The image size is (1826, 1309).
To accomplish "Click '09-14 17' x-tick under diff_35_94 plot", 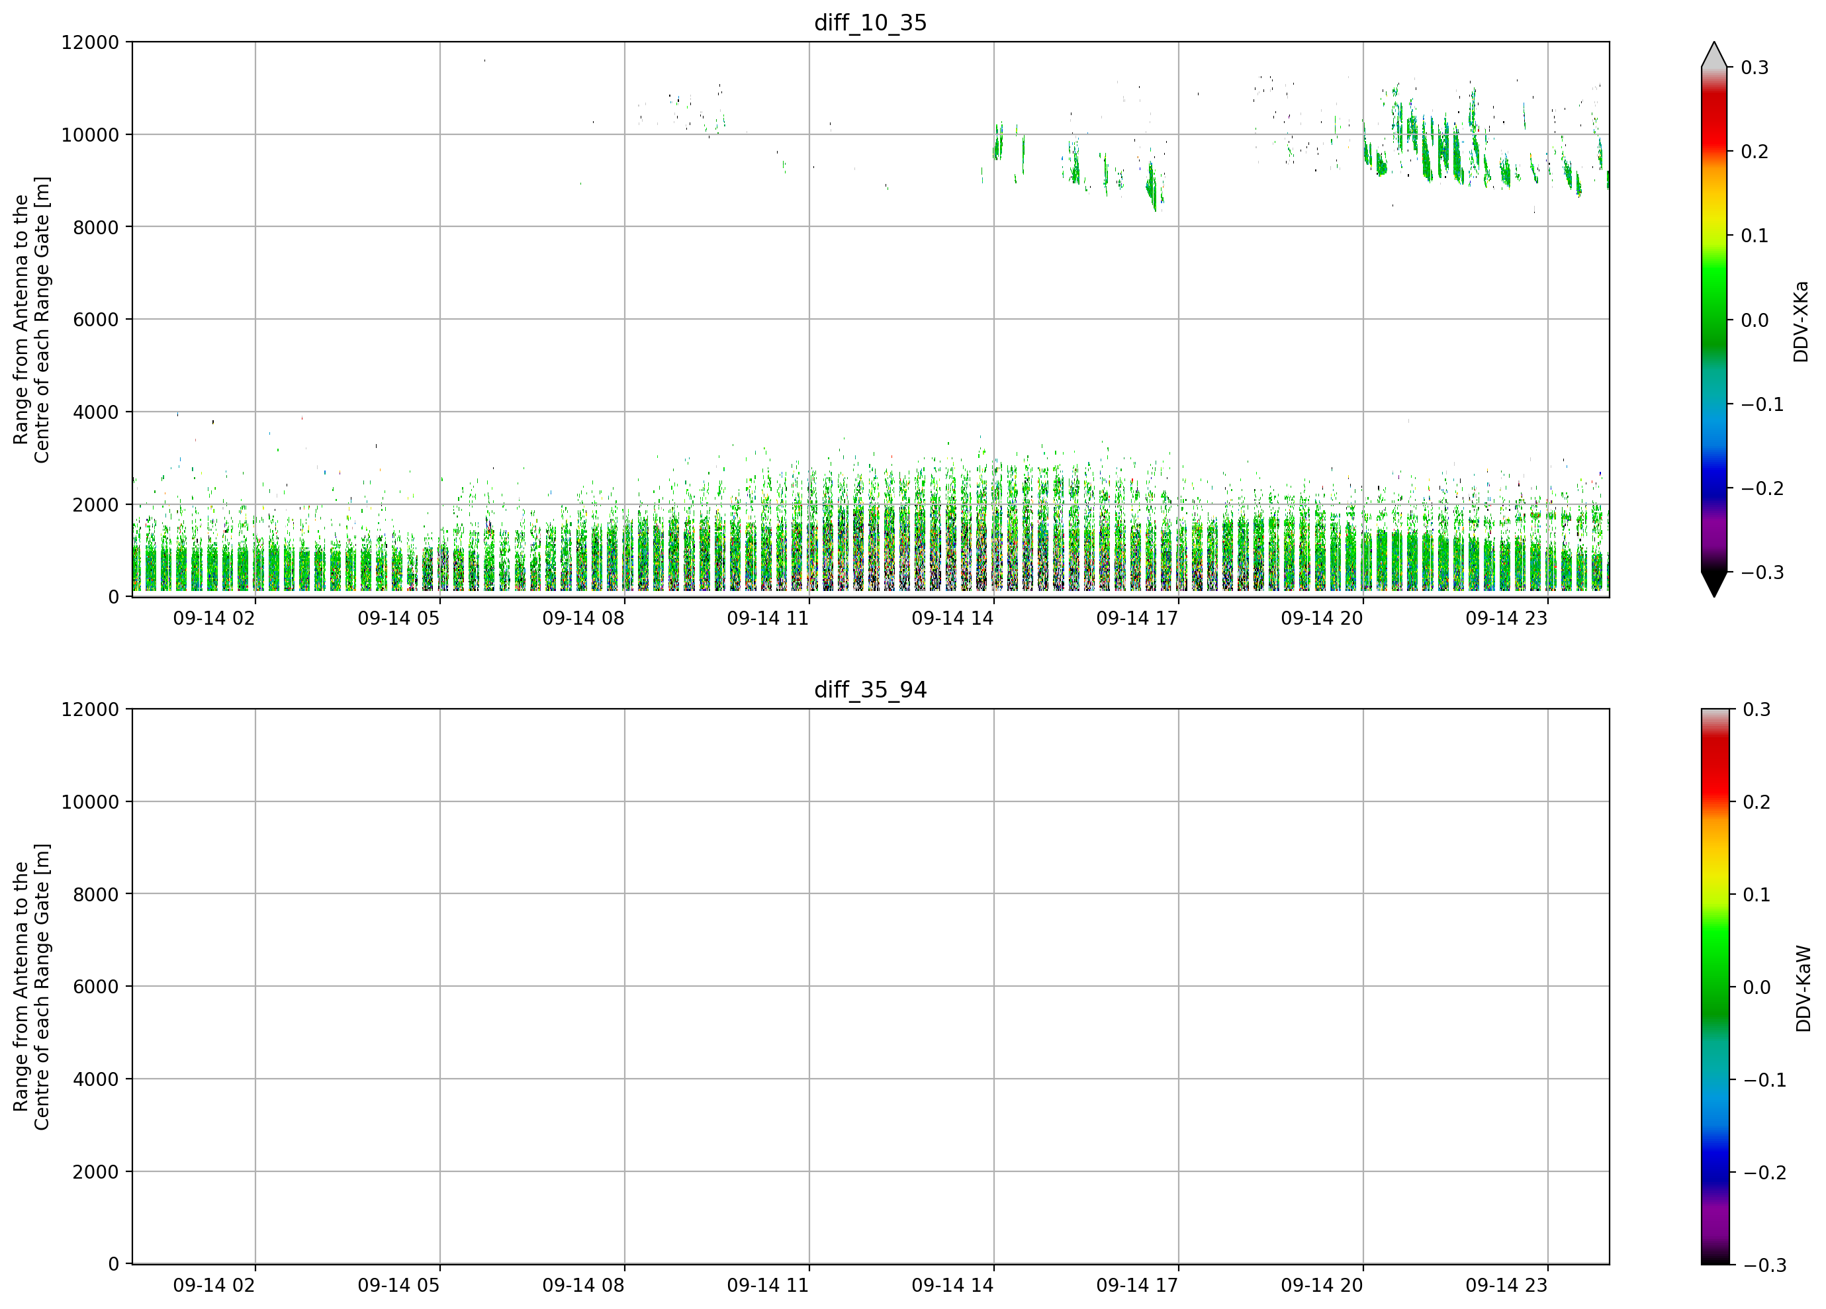I will (x=1137, y=1286).
